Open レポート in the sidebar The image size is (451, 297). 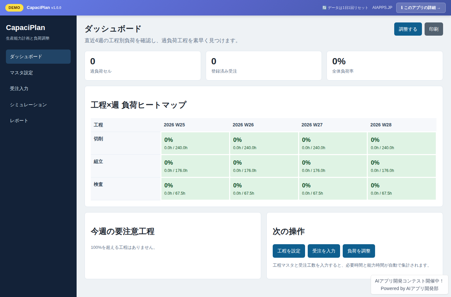point(38,120)
